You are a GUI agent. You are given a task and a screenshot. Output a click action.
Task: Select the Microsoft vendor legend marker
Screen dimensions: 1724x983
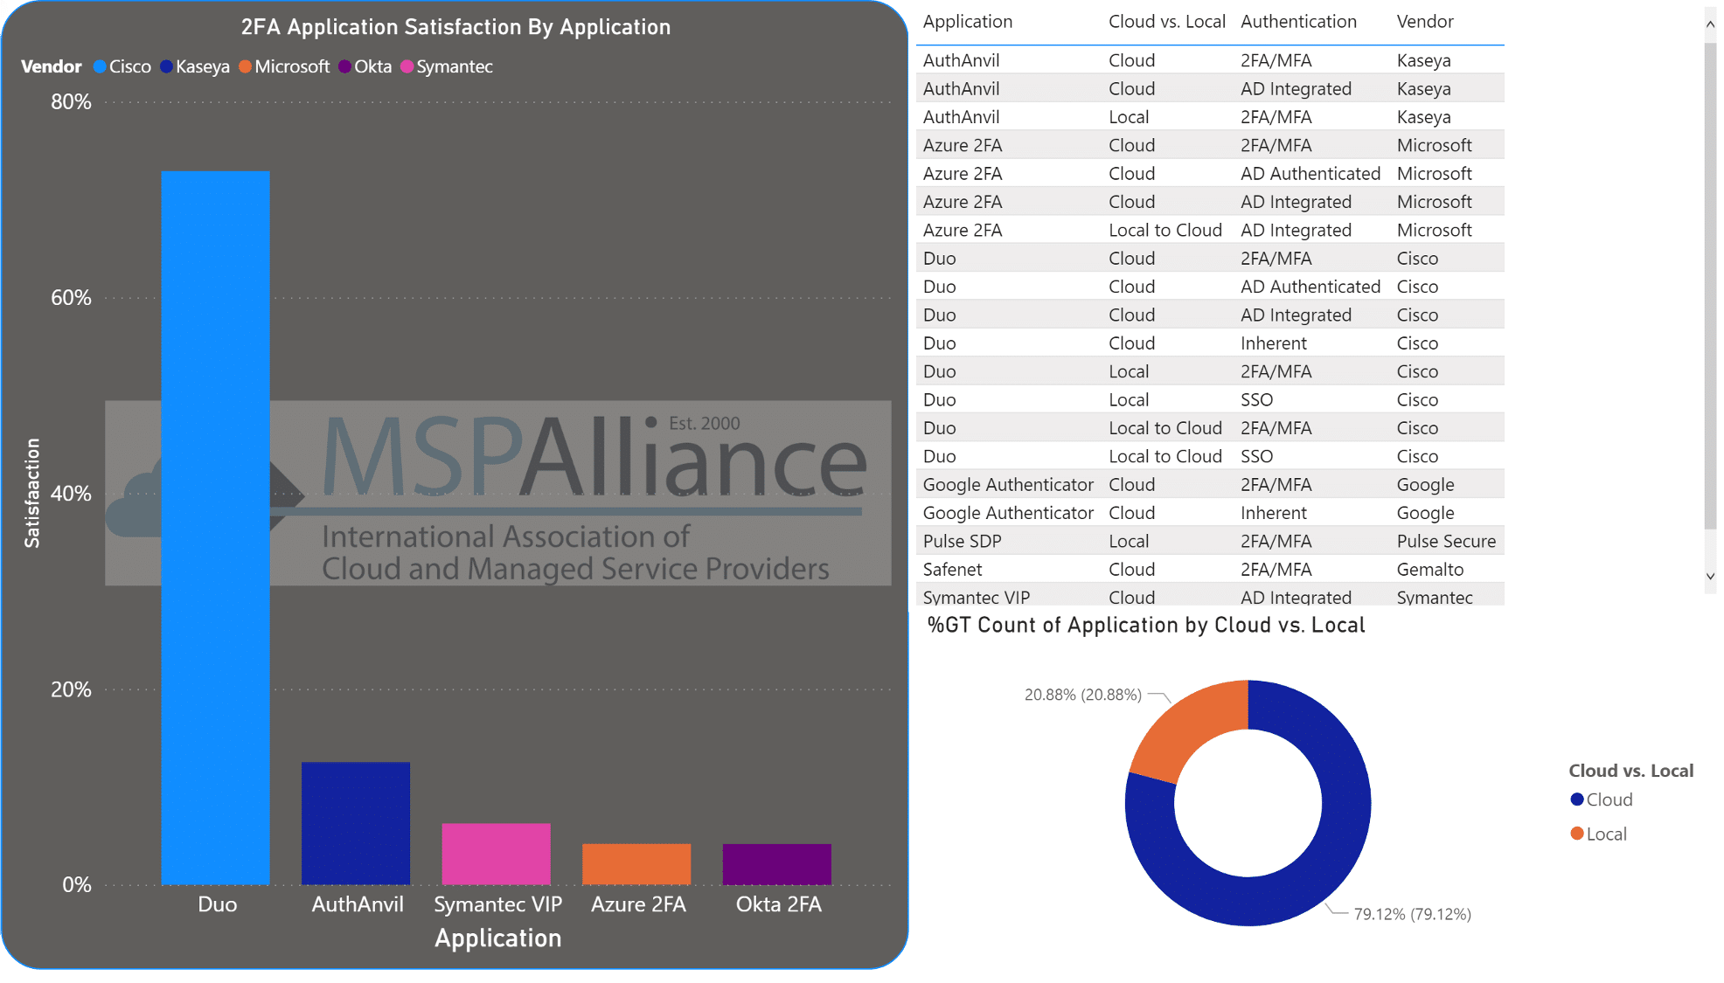(246, 66)
